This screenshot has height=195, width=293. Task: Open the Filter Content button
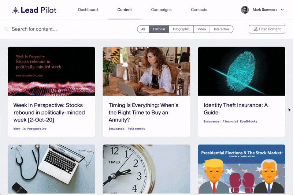pyautogui.click(x=267, y=29)
